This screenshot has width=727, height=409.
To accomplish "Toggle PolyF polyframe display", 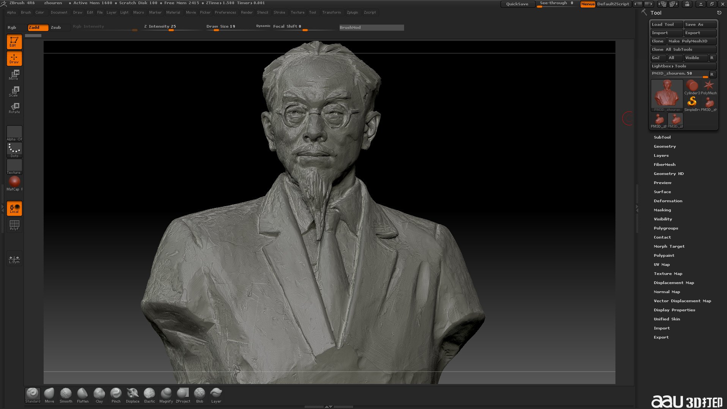I will coord(14,225).
